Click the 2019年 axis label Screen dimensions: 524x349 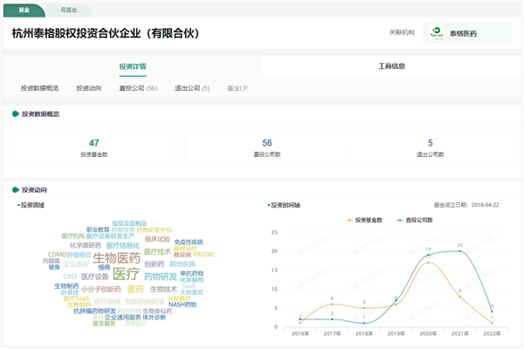[x=396, y=333]
